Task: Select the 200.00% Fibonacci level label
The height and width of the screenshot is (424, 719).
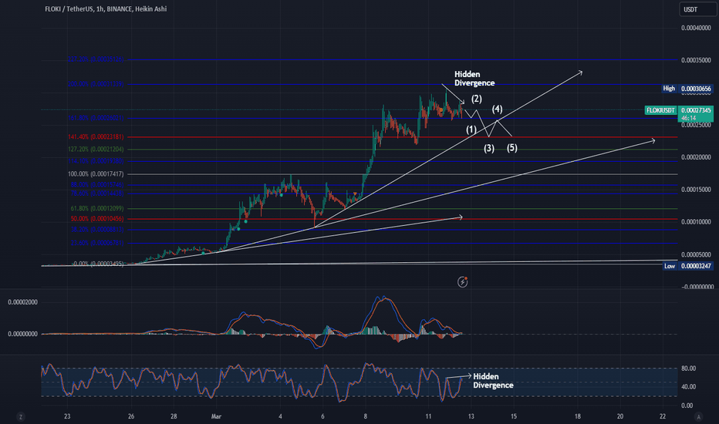Action: pos(96,84)
